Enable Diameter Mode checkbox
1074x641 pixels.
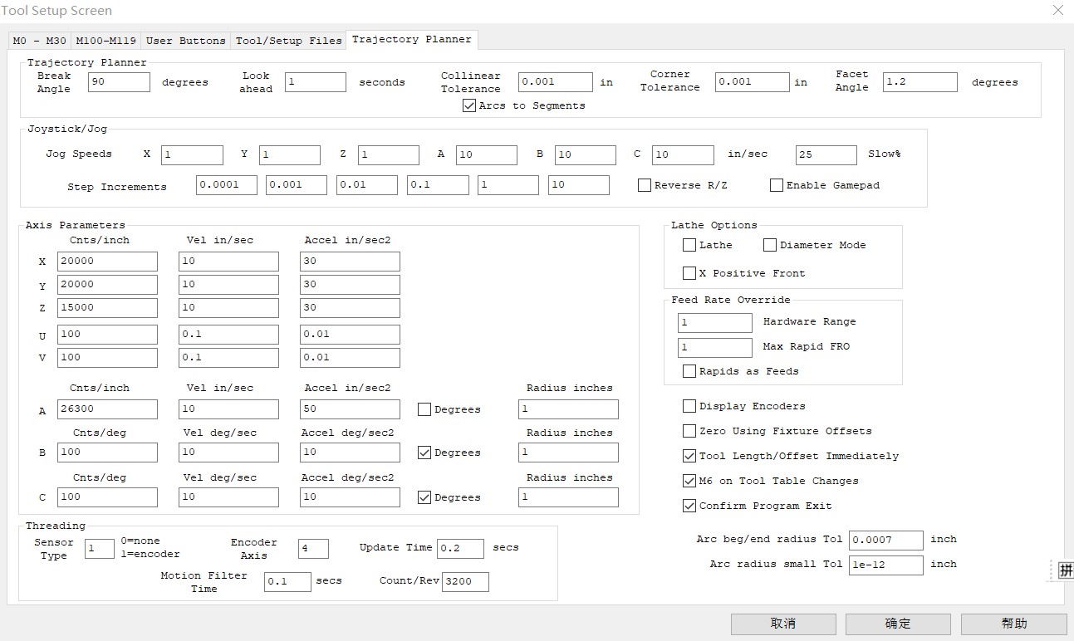coord(770,245)
